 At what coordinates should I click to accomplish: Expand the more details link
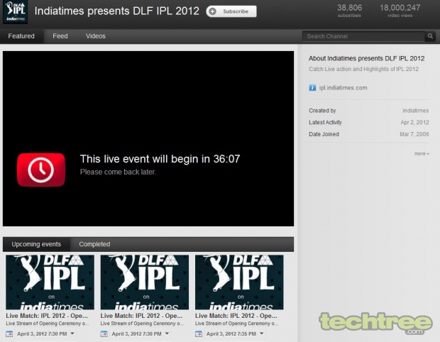pyautogui.click(x=422, y=154)
